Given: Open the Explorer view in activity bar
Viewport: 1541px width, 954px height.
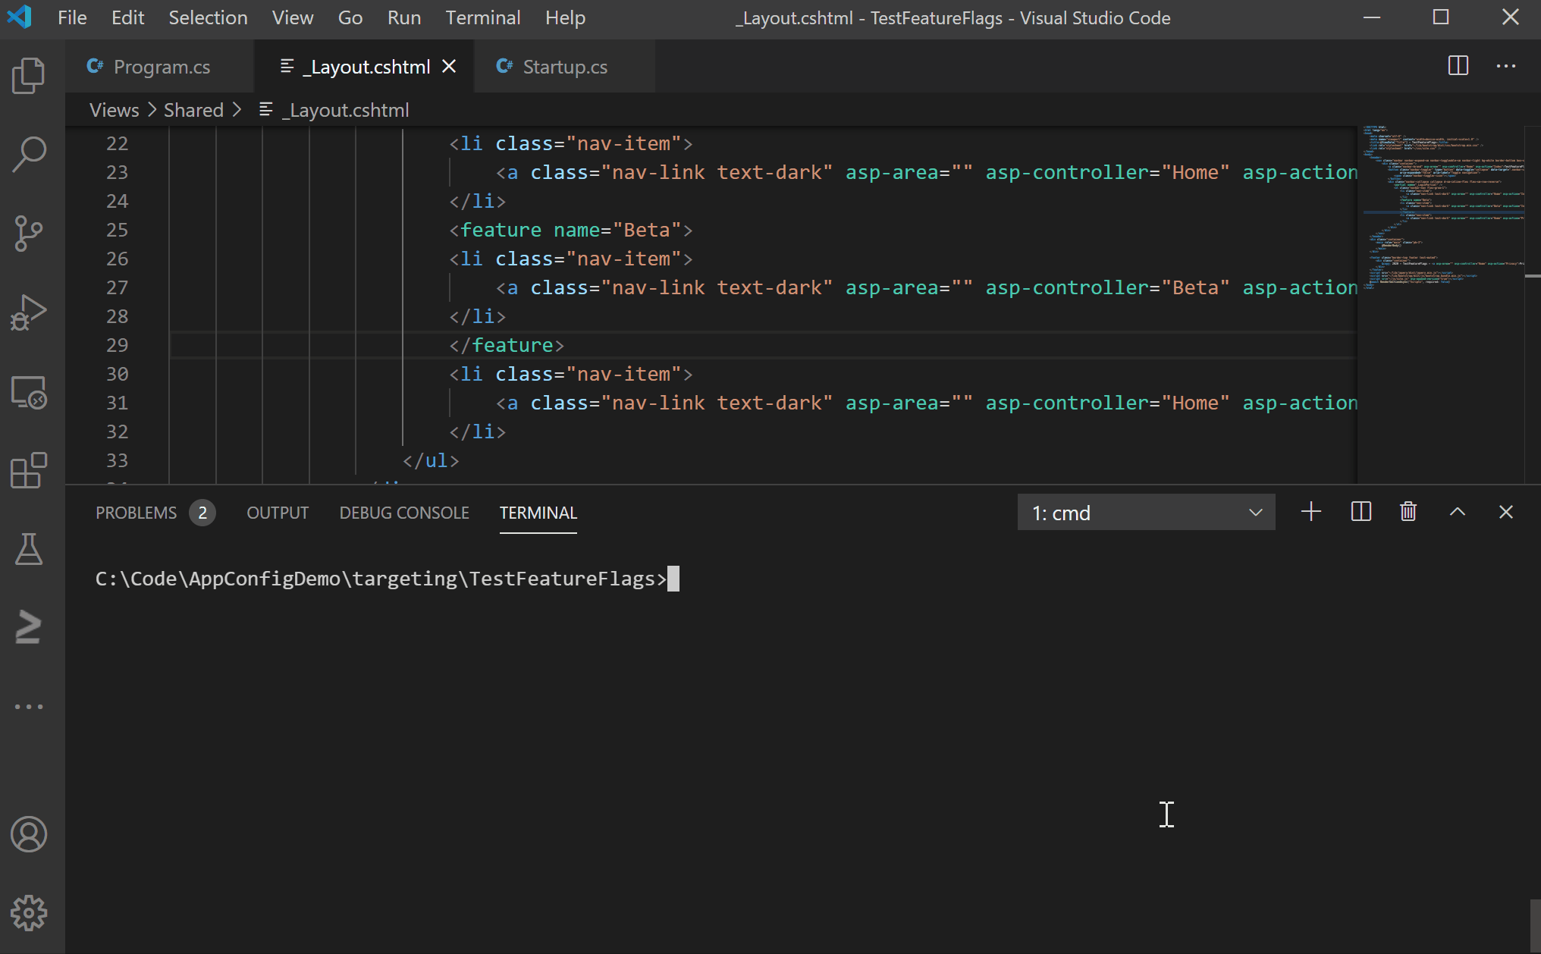Looking at the screenshot, I should point(29,76).
